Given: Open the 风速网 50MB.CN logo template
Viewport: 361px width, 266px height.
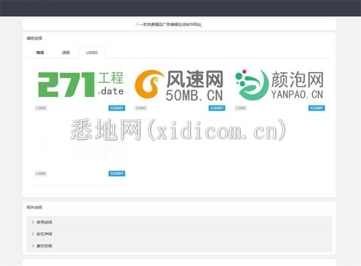Looking at the screenshot, I should 179,85.
